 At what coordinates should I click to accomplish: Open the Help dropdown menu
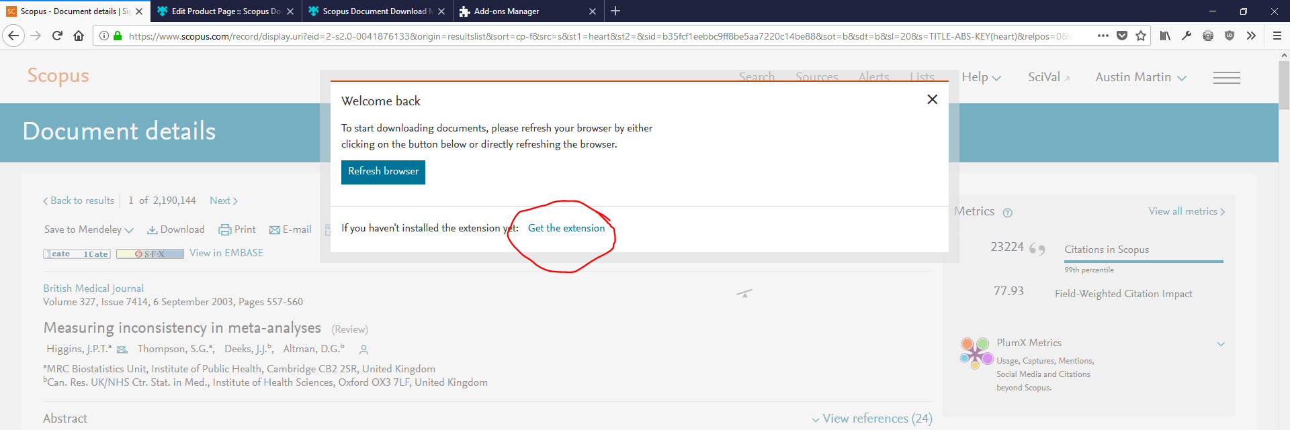click(x=981, y=77)
